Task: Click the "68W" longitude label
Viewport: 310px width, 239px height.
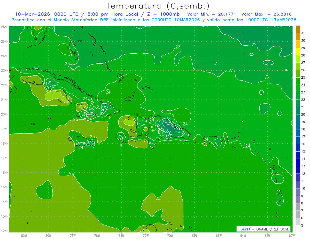Action: click(x=194, y=235)
